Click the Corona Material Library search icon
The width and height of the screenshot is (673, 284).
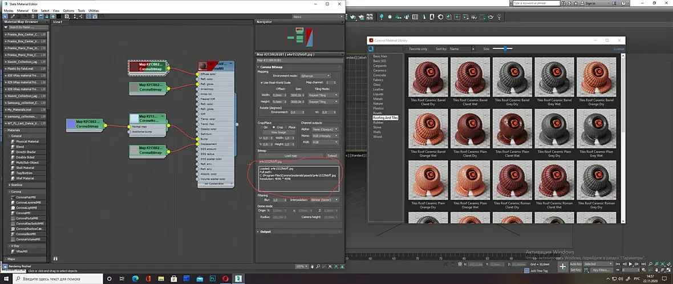371,49
